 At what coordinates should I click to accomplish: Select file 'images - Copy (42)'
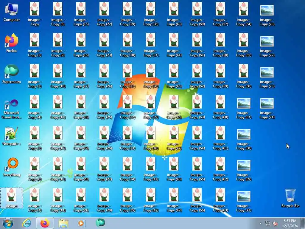151,200
